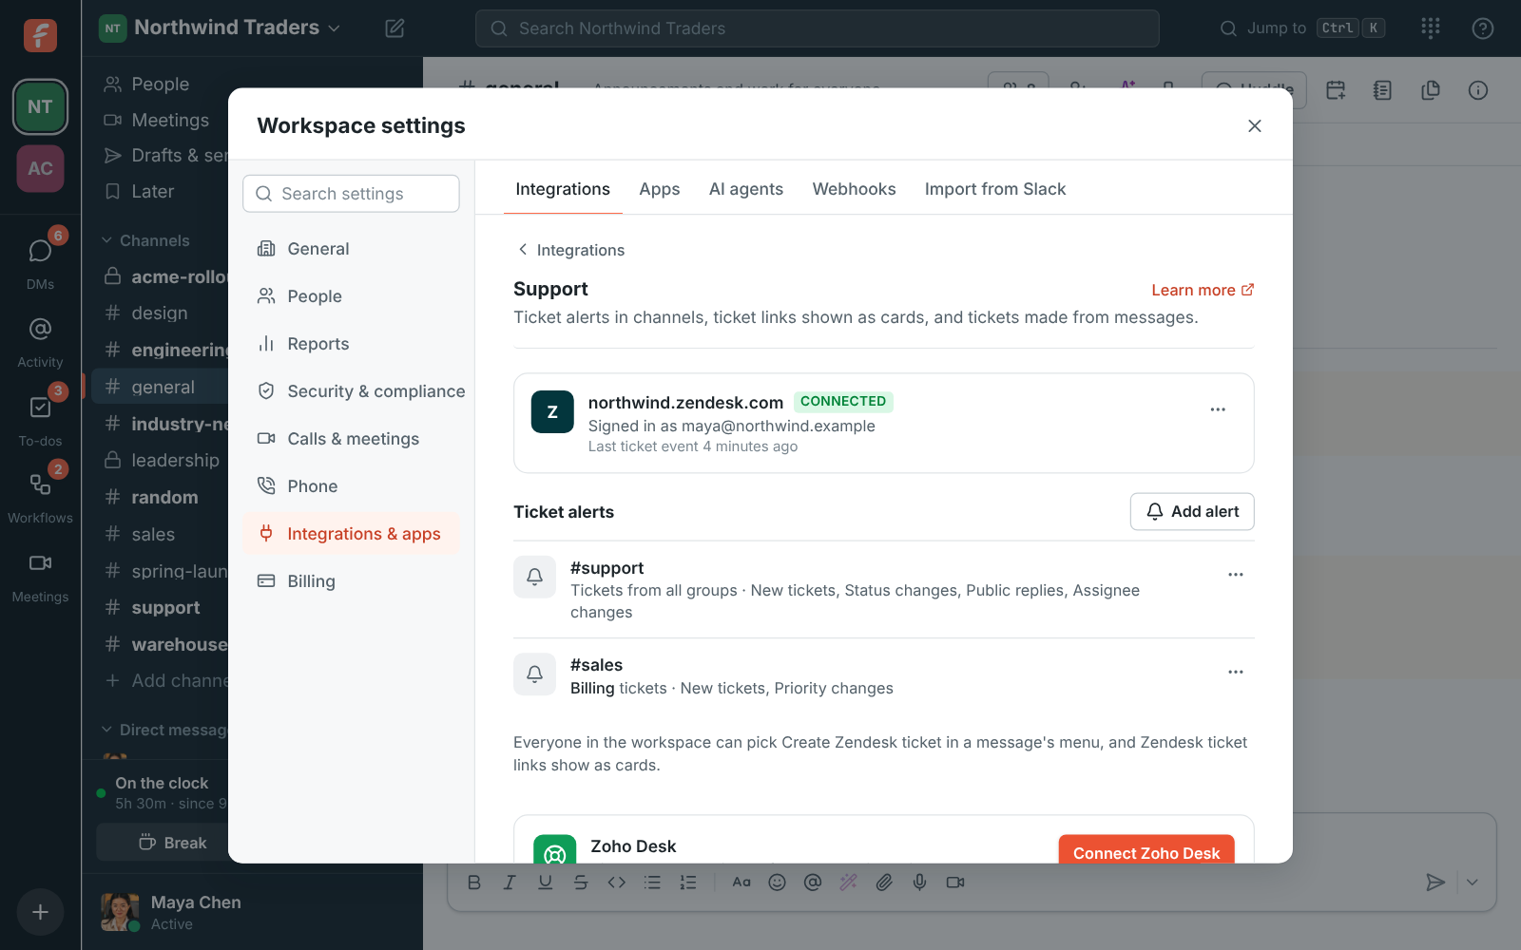Open the DMs sidebar icon
The image size is (1521, 950).
40,252
